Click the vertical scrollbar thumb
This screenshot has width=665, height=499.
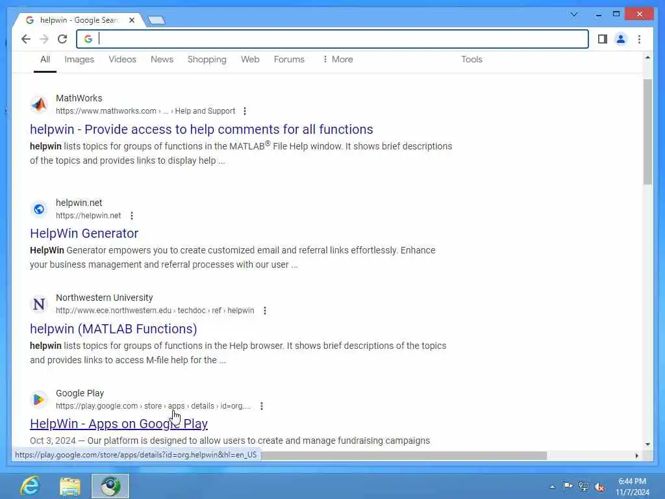[x=647, y=131]
